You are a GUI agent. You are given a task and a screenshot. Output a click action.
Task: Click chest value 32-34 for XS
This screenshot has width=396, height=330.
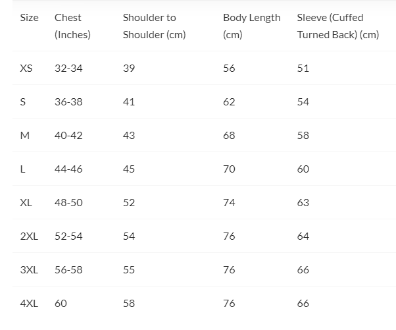click(68, 69)
